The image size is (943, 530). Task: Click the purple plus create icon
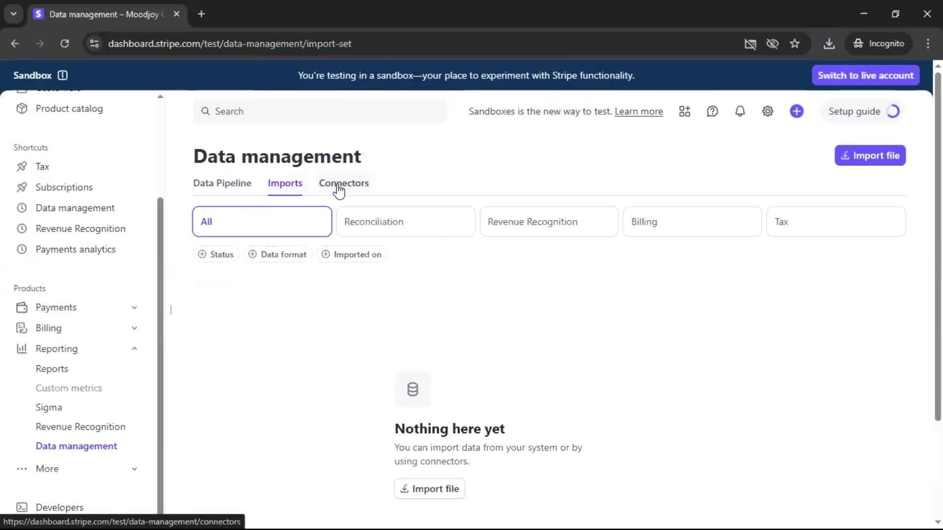(797, 111)
